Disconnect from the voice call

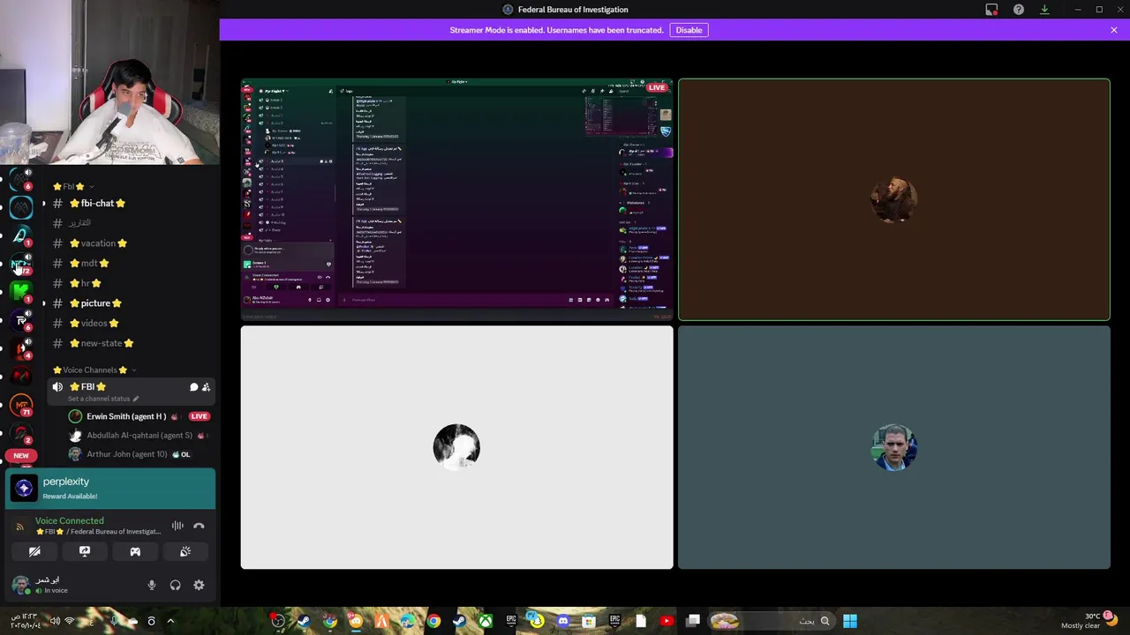pyautogui.click(x=199, y=526)
